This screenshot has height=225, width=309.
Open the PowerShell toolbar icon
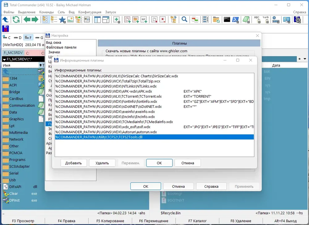tap(235, 20)
